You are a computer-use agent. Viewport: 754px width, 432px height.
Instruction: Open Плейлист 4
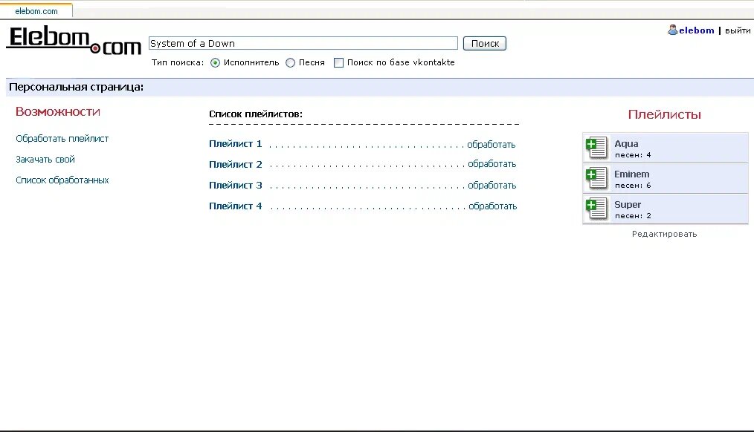(x=235, y=206)
